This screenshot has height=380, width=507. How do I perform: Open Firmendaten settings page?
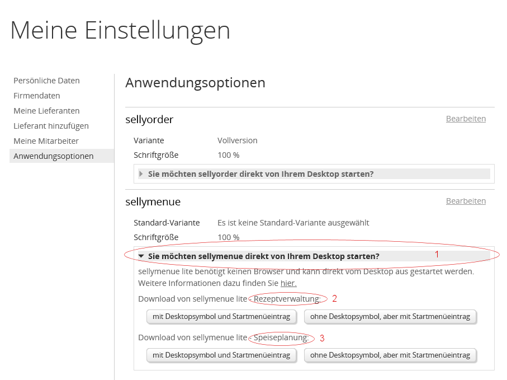[x=37, y=96]
